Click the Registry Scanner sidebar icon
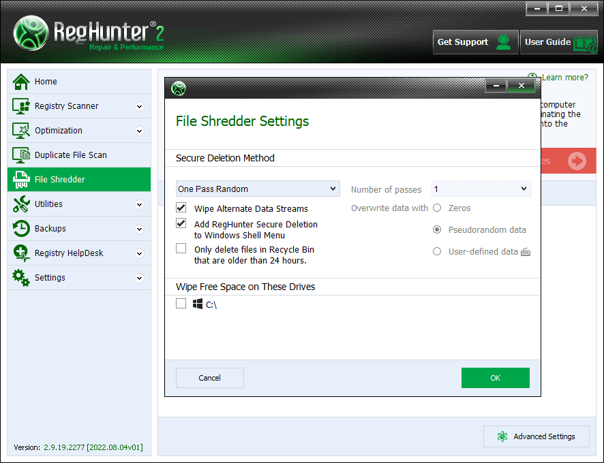604x463 pixels. point(22,106)
